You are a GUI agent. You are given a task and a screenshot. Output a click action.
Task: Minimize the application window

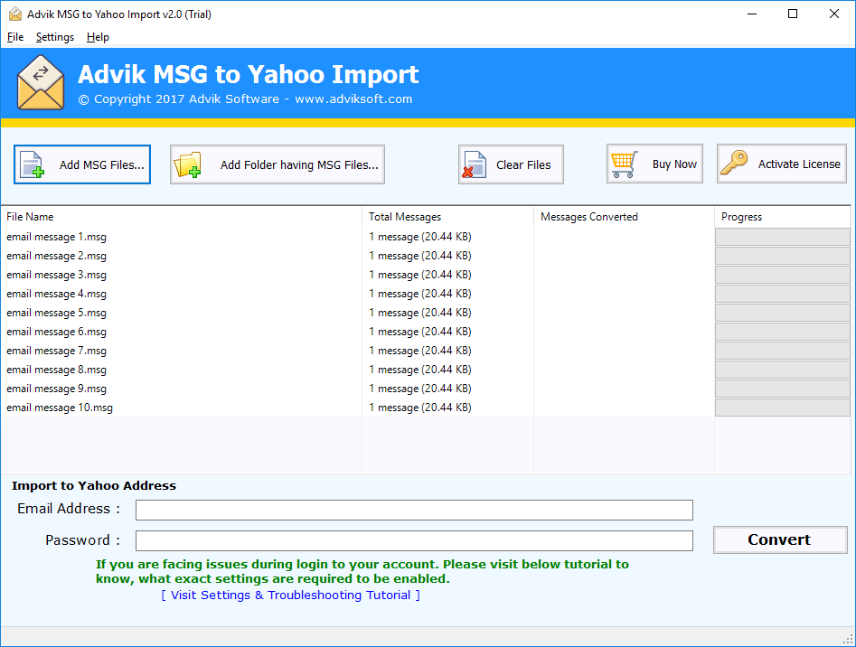pos(752,14)
